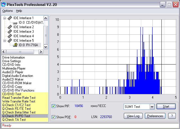
Task: Minimize the PlexTools window
Action: pos(162,5)
